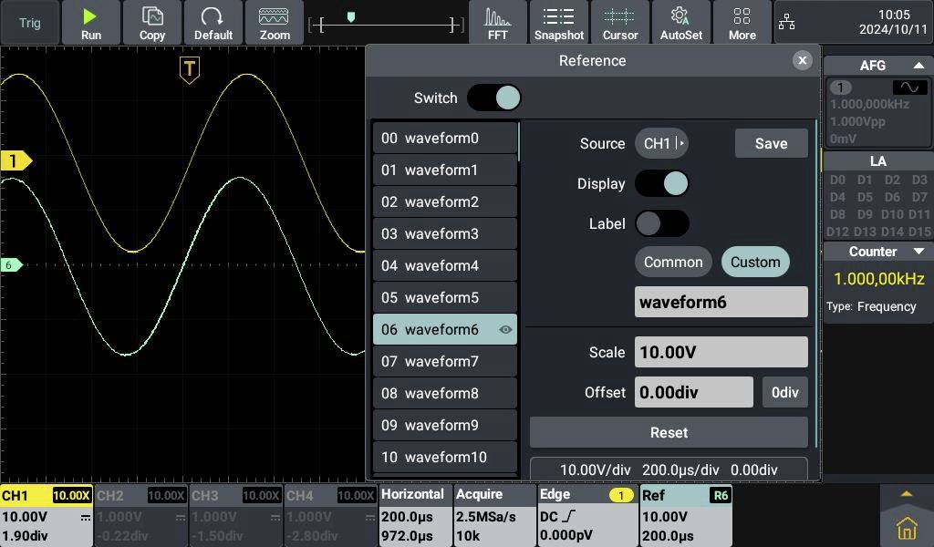Image resolution: width=934 pixels, height=547 pixels.
Task: Open the Trig menu
Action: (x=29, y=22)
